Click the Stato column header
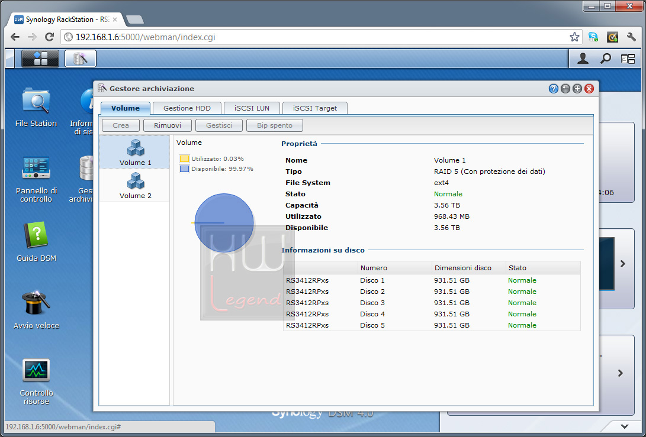This screenshot has width=646, height=437. (543, 268)
